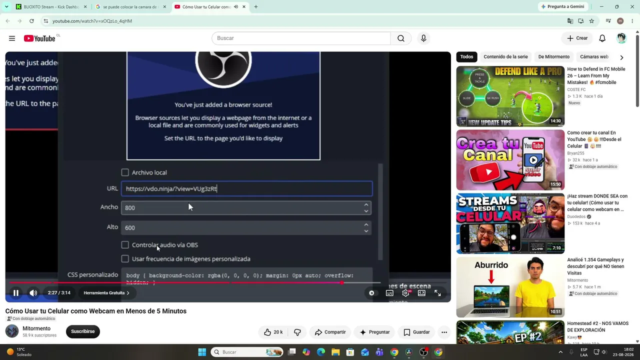Reload the page in Chrome

pyautogui.click(x=31, y=21)
